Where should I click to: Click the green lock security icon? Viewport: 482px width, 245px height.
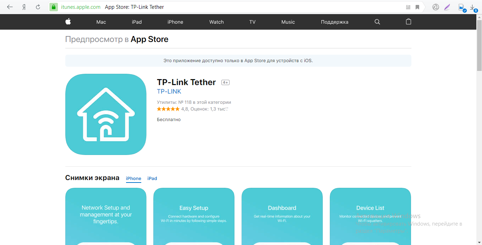[53, 7]
